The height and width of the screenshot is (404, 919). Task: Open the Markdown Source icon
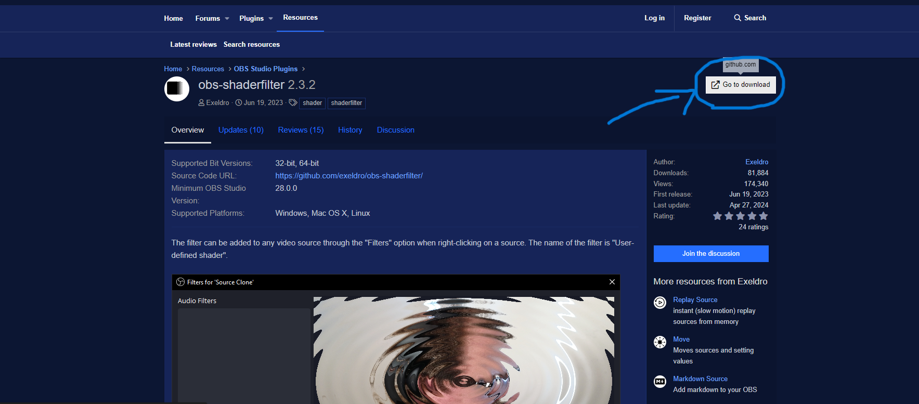[x=660, y=382]
